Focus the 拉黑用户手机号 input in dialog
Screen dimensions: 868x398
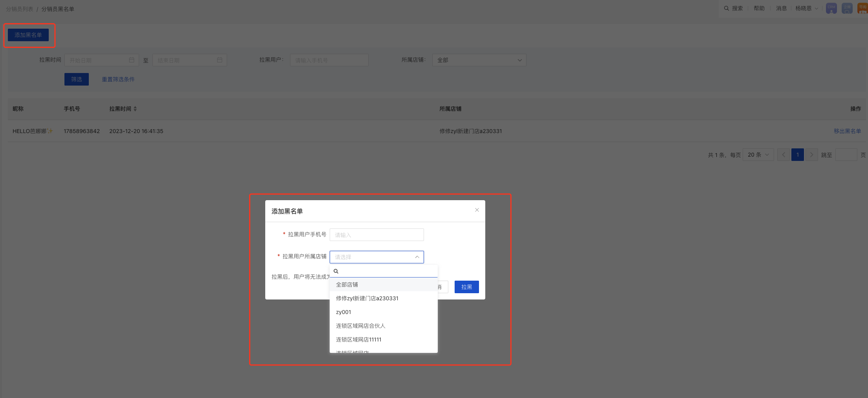(x=376, y=235)
